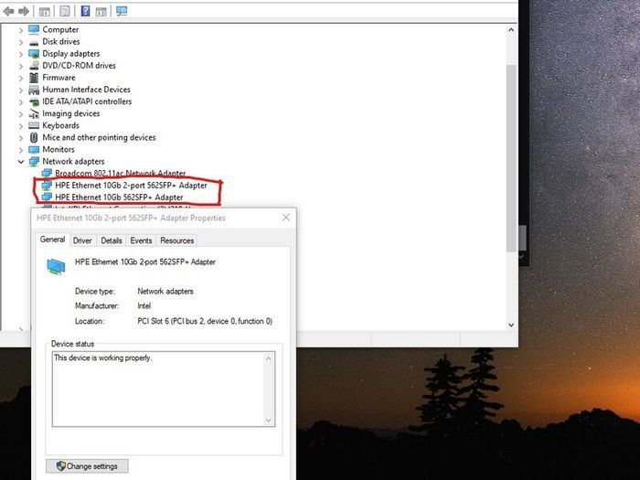Select HPE Ethernet 10Gb 562SFP+ Adapter
The height and width of the screenshot is (480, 640).
click(x=119, y=197)
